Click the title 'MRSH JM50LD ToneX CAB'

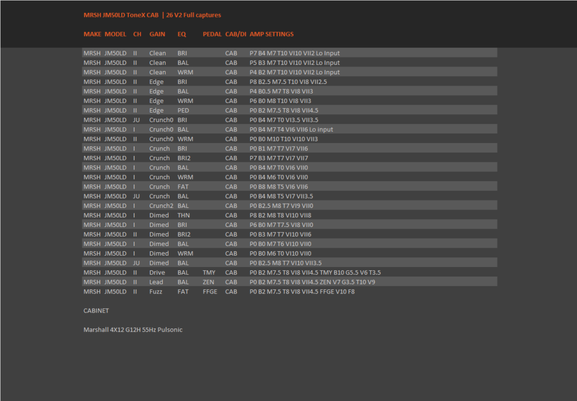(x=121, y=15)
